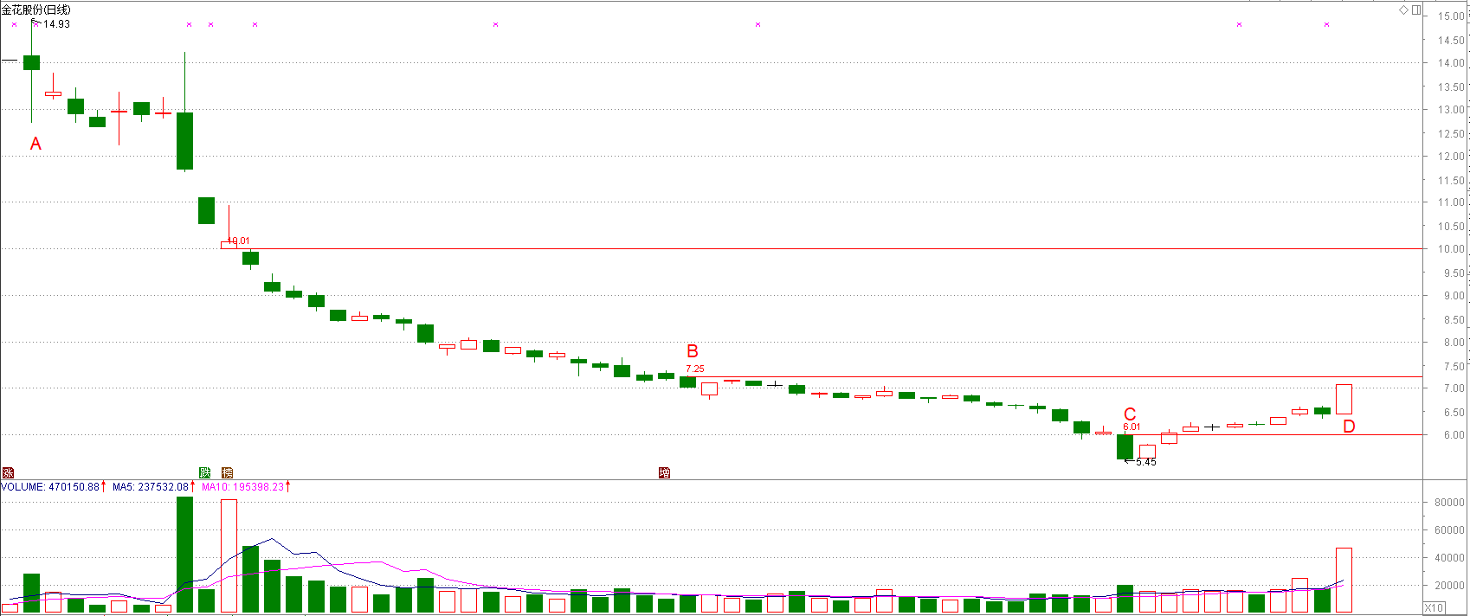Toggle the side panel layout icon
1470x616 pixels.
[1416, 10]
